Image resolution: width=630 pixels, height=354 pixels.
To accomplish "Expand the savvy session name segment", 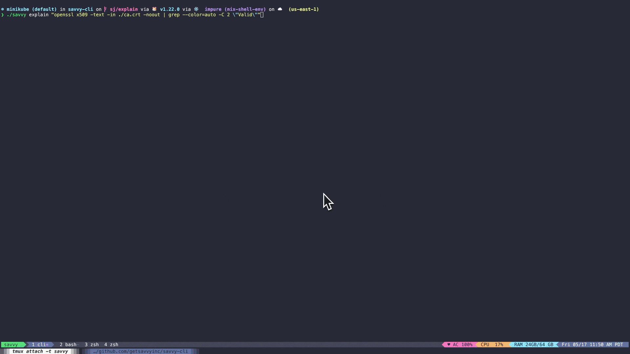I will click(x=11, y=344).
